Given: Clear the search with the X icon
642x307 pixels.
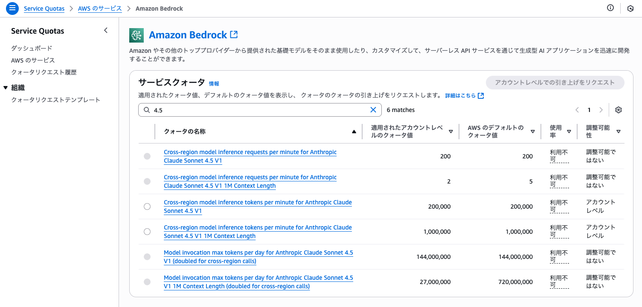Looking at the screenshot, I should coord(373,109).
